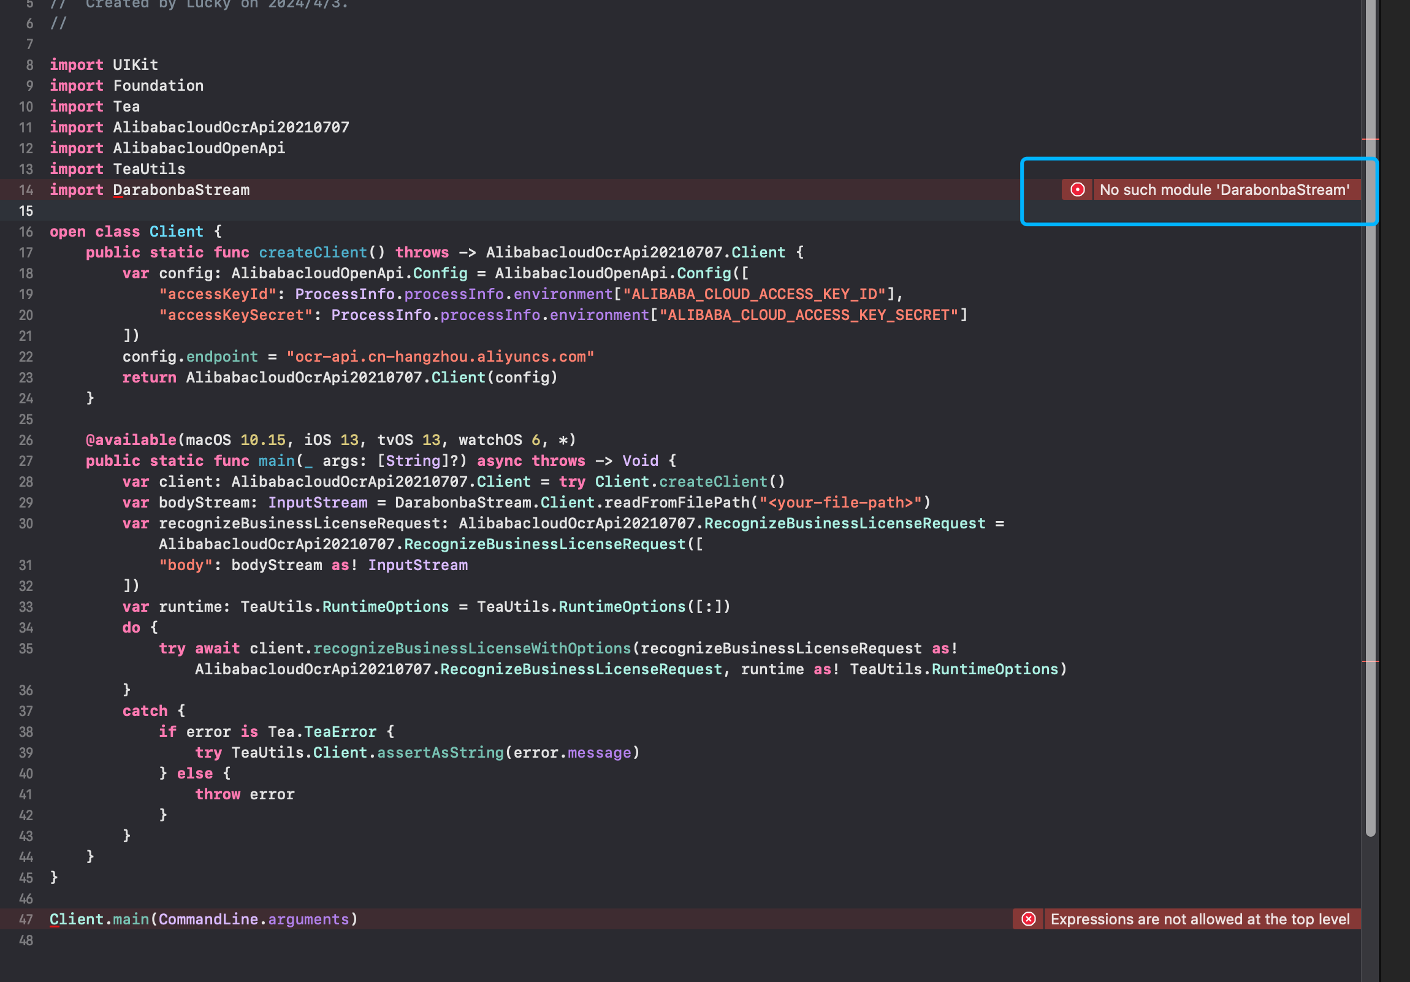Click upper red error marker in scrollbar track
1410x982 pixels.
pos(1370,139)
